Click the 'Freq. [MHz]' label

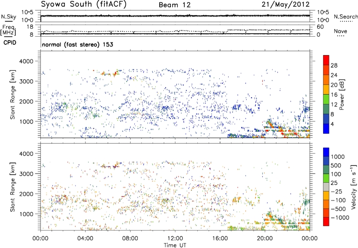click(8, 30)
